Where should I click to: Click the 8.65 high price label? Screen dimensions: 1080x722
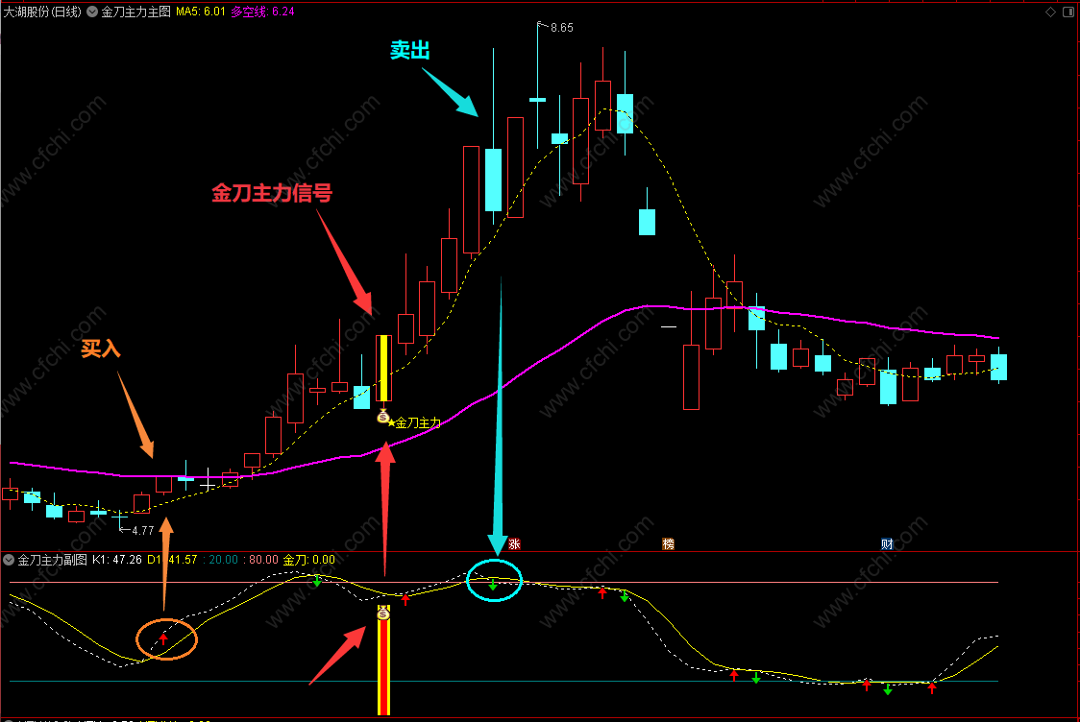click(x=562, y=28)
